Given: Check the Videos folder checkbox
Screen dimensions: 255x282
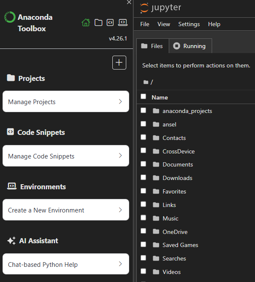Looking at the screenshot, I should (x=143, y=271).
